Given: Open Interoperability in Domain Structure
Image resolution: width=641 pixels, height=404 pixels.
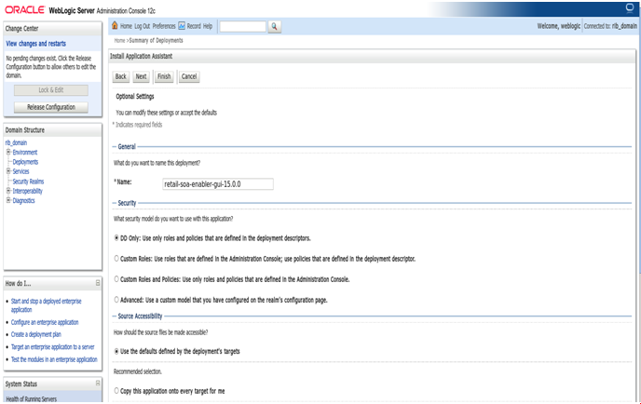Looking at the screenshot, I should pyautogui.click(x=27, y=191).
